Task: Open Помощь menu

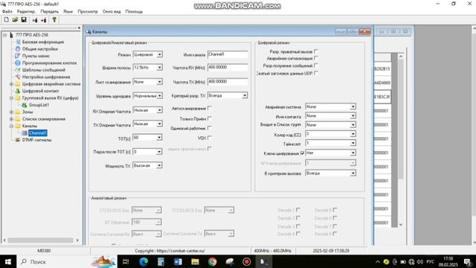Action: tap(134, 11)
